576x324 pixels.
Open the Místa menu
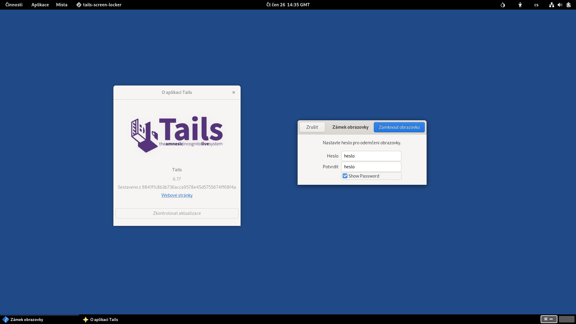tap(61, 5)
